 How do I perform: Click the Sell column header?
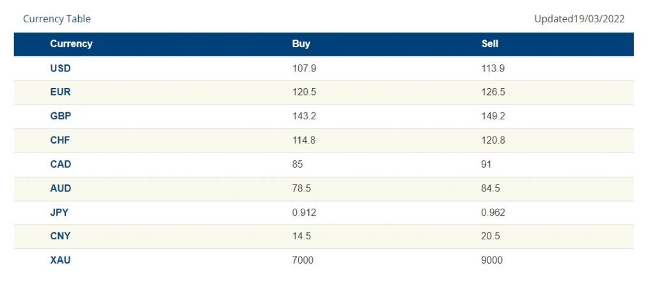(489, 44)
